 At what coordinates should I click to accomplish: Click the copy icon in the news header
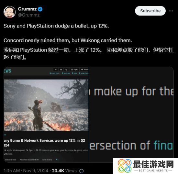coord(66,70)
